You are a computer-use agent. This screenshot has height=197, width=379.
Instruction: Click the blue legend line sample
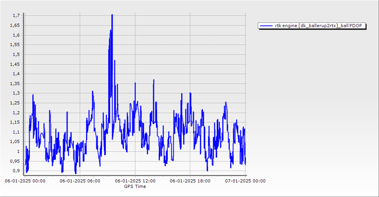click(266, 26)
